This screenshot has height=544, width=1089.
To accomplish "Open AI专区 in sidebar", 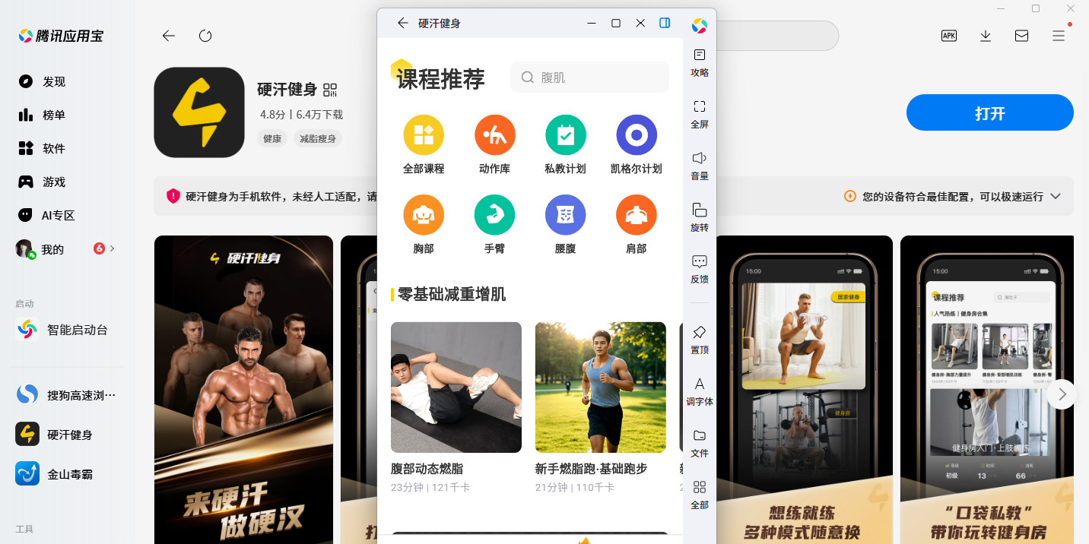I will coord(47,215).
